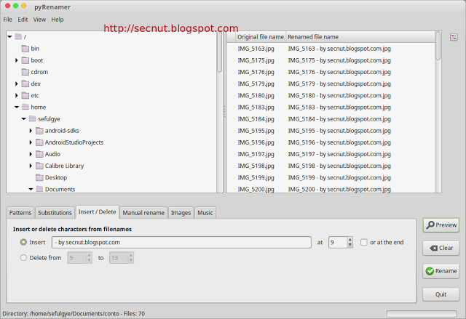The image size is (466, 319).
Task: Switch to the Images tab
Action: point(181,213)
